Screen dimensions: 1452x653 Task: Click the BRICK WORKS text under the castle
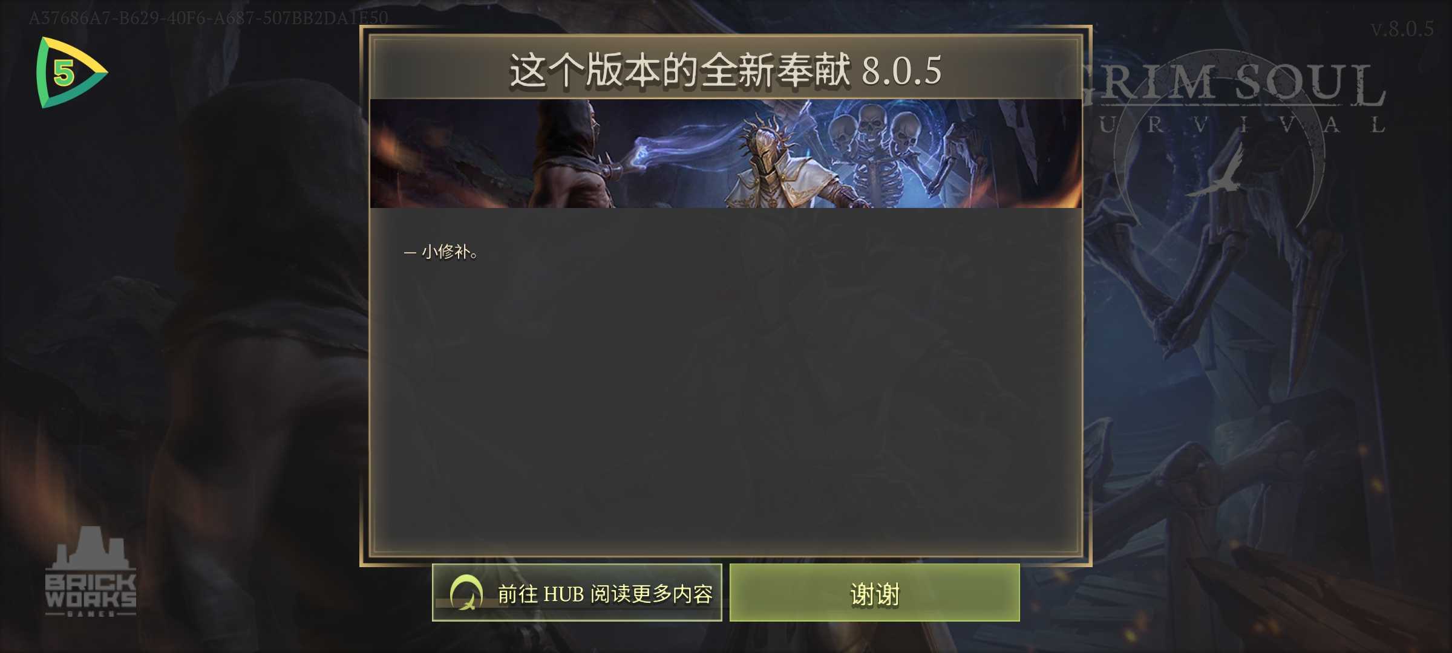tap(91, 591)
